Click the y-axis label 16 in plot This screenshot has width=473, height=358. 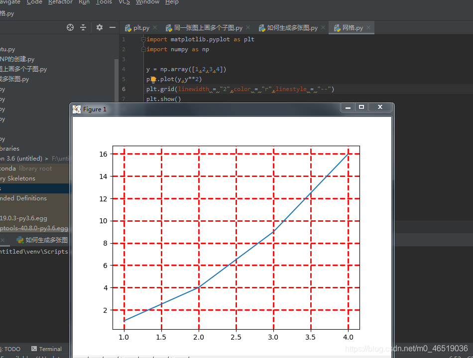103,154
